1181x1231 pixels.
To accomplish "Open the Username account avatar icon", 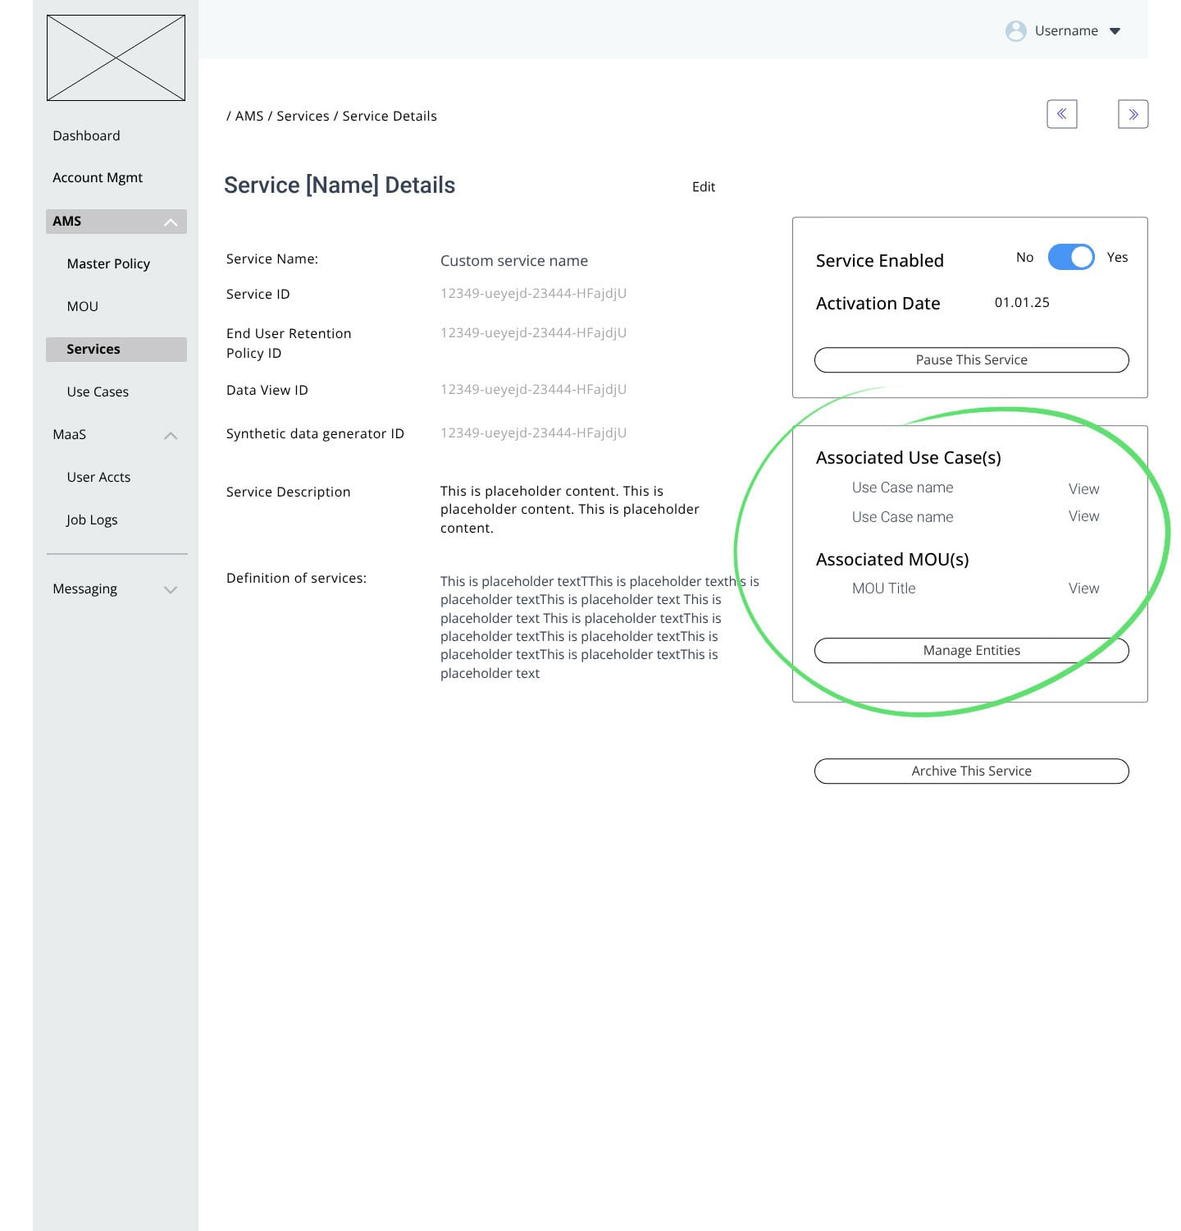I will (1016, 31).
